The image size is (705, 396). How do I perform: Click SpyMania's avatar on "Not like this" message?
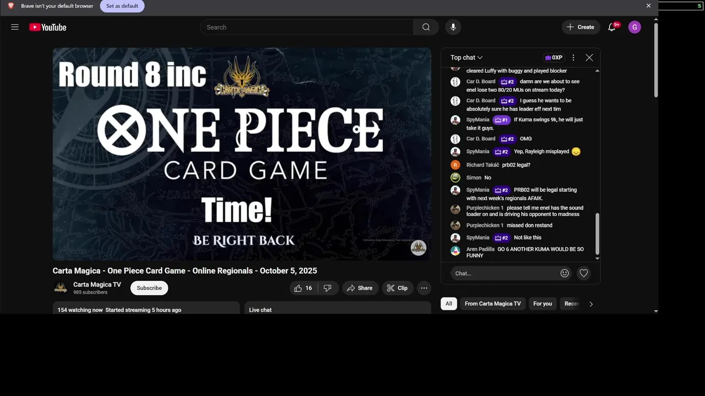click(455, 238)
